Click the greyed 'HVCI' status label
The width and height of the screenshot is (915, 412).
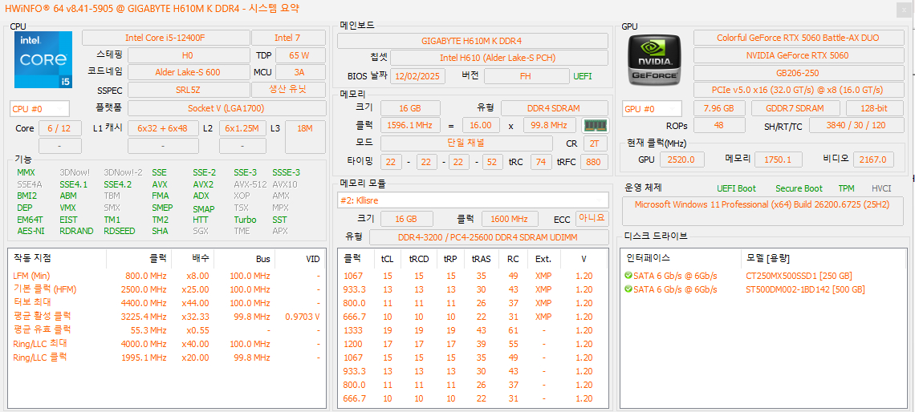pos(881,188)
